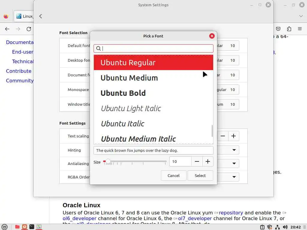Switch to the Linux browser tab

(x=24, y=16)
